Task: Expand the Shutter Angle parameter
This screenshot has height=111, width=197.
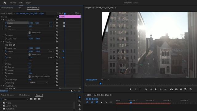Action: (3, 80)
